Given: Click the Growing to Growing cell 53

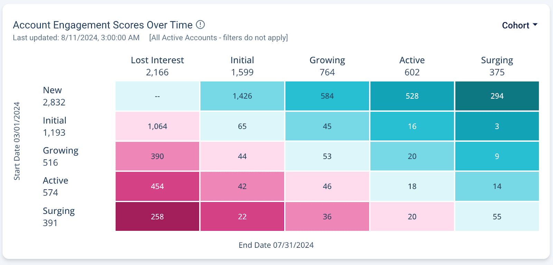Looking at the screenshot, I should (x=327, y=157).
